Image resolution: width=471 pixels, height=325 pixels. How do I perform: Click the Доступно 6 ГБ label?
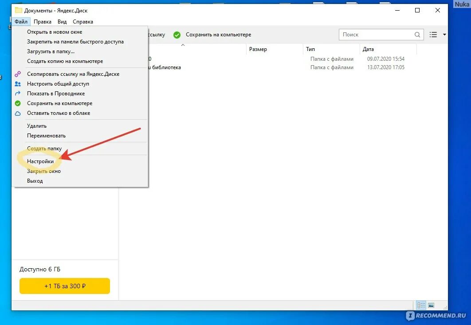point(40,270)
